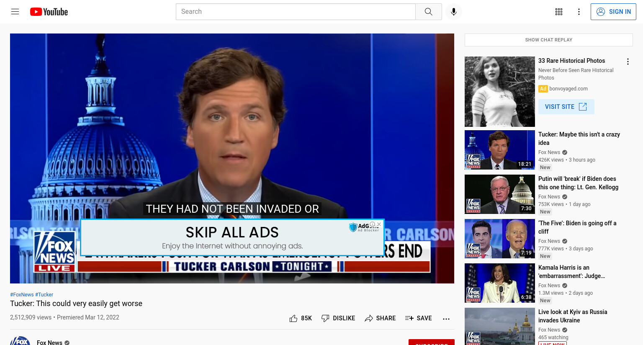Open the YouTube apps grid
The width and height of the screenshot is (643, 345).
pyautogui.click(x=559, y=12)
